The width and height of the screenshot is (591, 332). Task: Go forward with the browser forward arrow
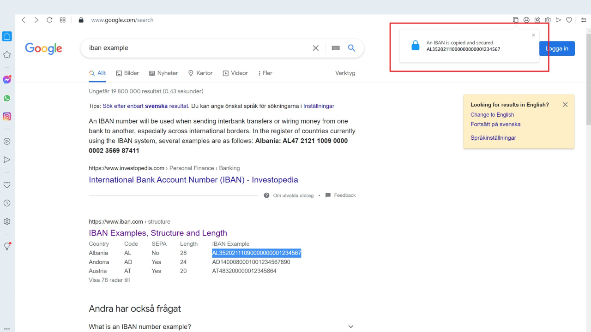coord(36,20)
